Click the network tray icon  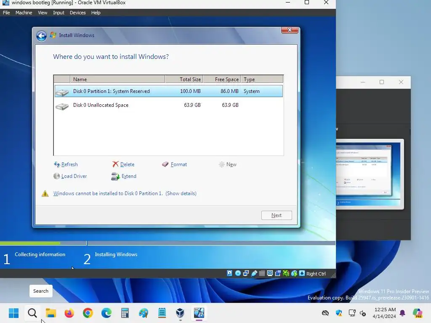pyautogui.click(x=352, y=313)
